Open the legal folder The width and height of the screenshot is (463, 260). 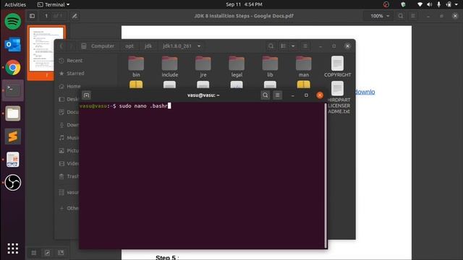point(237,67)
